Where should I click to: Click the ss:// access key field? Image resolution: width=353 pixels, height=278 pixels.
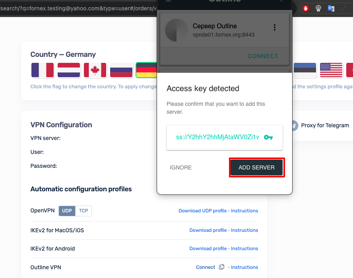click(225, 138)
